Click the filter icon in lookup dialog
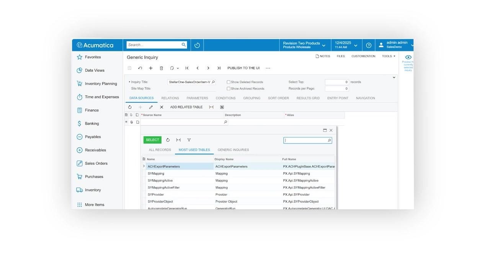Image resolution: width=490 pixels, height=276 pixels. (189, 140)
